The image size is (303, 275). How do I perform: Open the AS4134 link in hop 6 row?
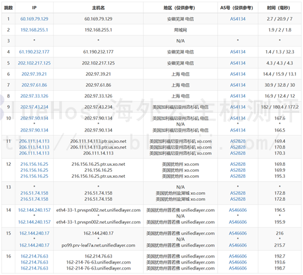point(238,74)
